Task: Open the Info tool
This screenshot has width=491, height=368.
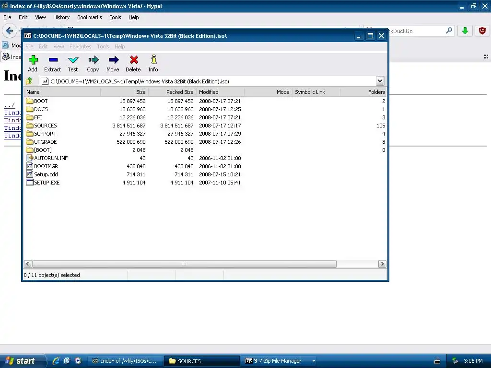Action: click(153, 59)
